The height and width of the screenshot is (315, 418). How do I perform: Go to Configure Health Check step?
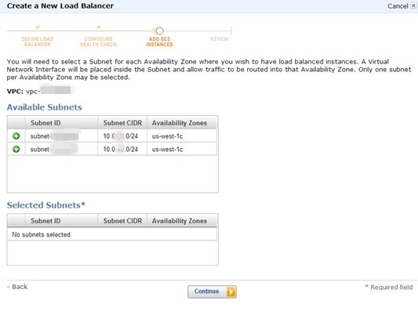pos(98,42)
